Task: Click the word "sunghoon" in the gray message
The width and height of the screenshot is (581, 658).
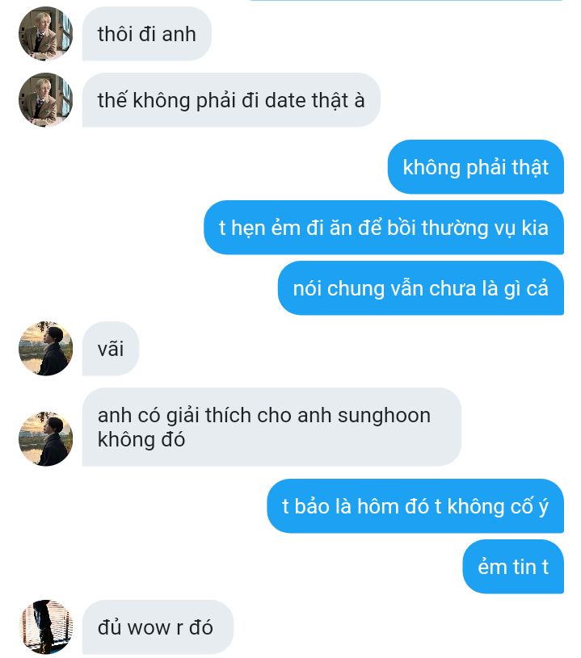Action: (x=384, y=416)
